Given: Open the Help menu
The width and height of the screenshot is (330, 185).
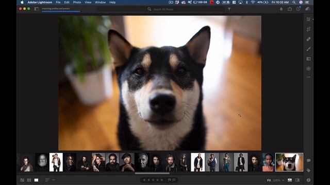Looking at the screenshot, I should (112, 2).
